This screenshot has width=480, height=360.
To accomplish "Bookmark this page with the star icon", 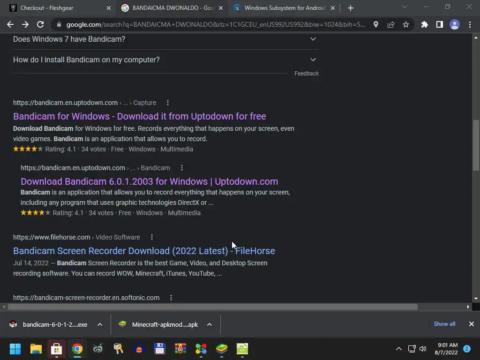I will (x=405, y=24).
